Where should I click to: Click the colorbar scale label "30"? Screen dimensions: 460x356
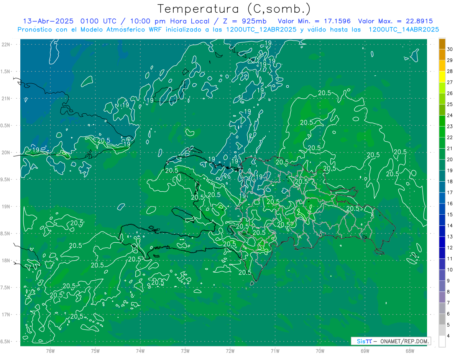pos(450,49)
